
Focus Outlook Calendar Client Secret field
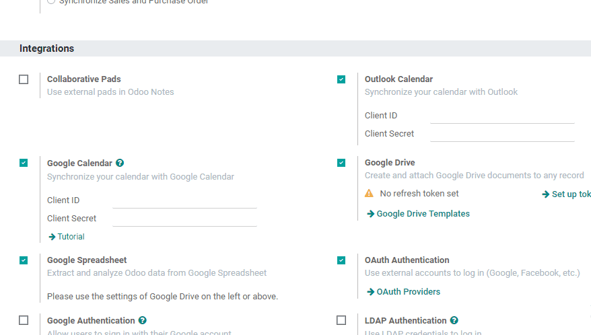[502, 134]
